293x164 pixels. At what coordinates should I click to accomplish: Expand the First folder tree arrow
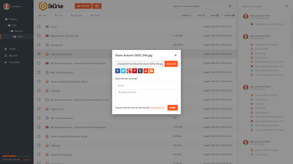(7, 25)
